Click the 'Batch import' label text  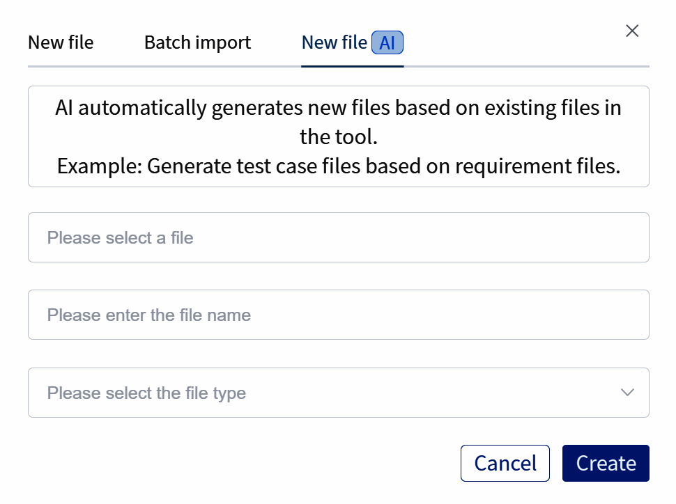[197, 42]
